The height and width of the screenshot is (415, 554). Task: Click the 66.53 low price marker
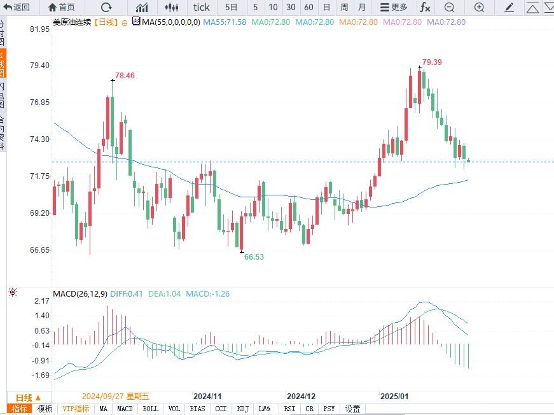tap(254, 257)
